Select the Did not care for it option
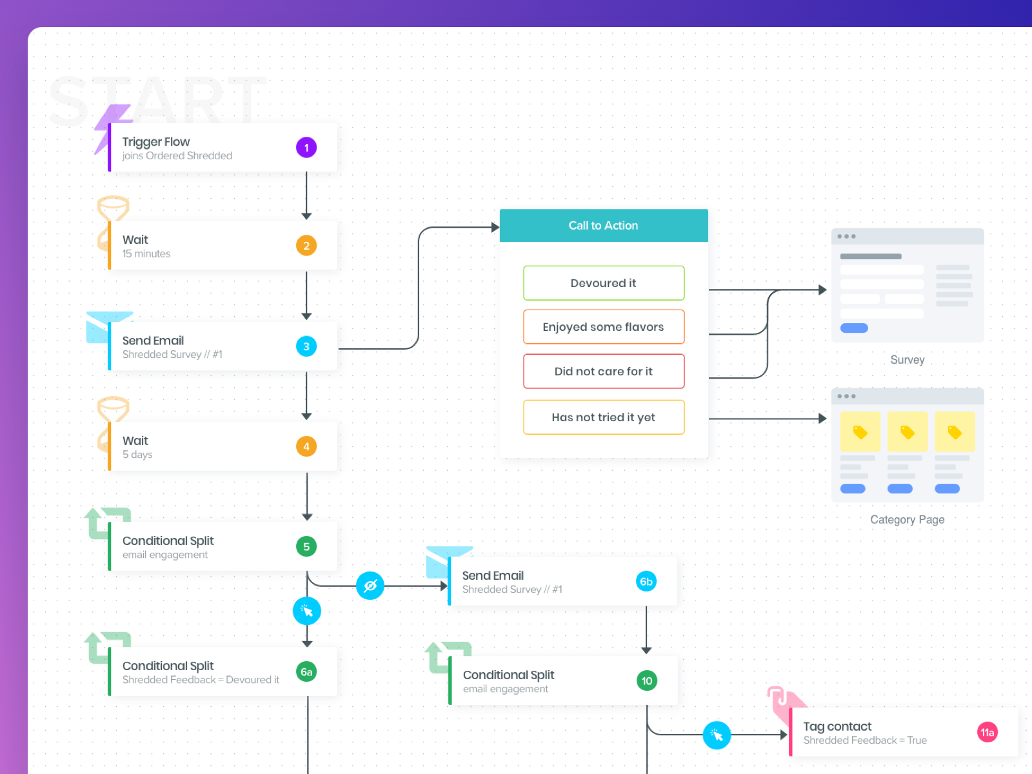This screenshot has width=1032, height=774. [604, 372]
